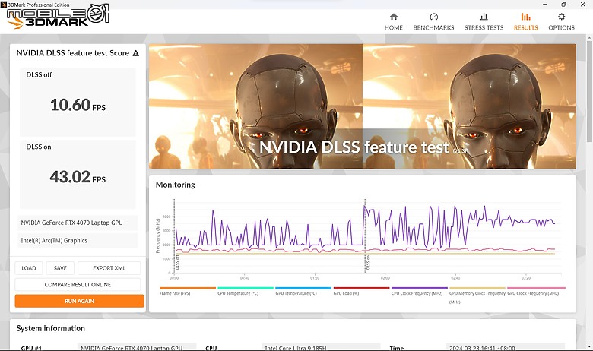Toggle GPU Clock Frequency legend series

(536, 291)
